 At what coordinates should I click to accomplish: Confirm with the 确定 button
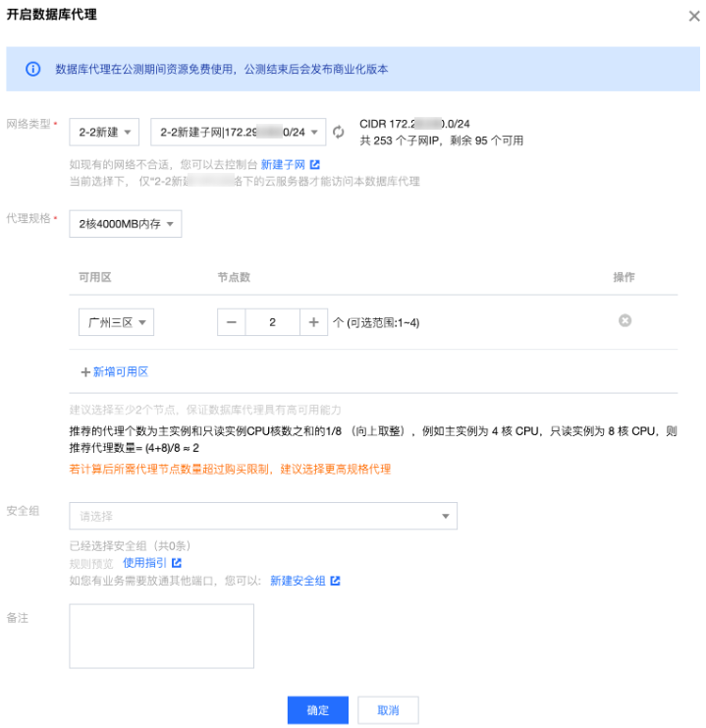318,710
